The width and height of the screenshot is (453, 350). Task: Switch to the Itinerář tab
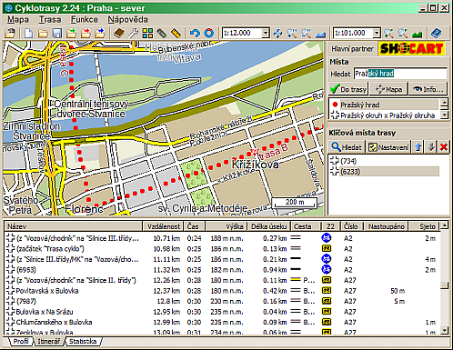pyautogui.click(x=48, y=341)
